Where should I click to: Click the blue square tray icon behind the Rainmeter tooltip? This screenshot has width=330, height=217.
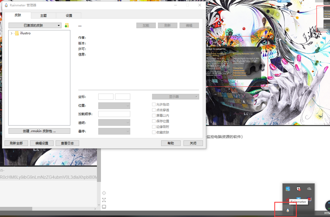tap(299, 198)
